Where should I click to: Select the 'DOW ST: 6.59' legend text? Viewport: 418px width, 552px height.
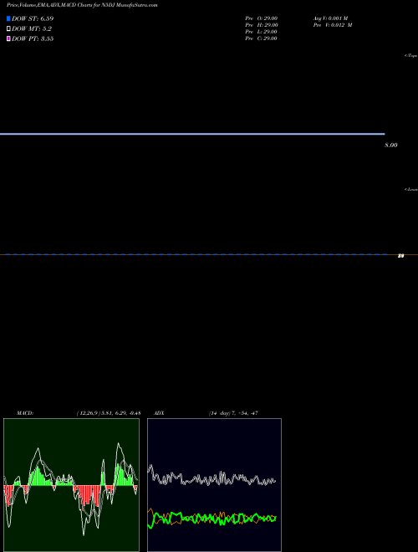point(33,18)
